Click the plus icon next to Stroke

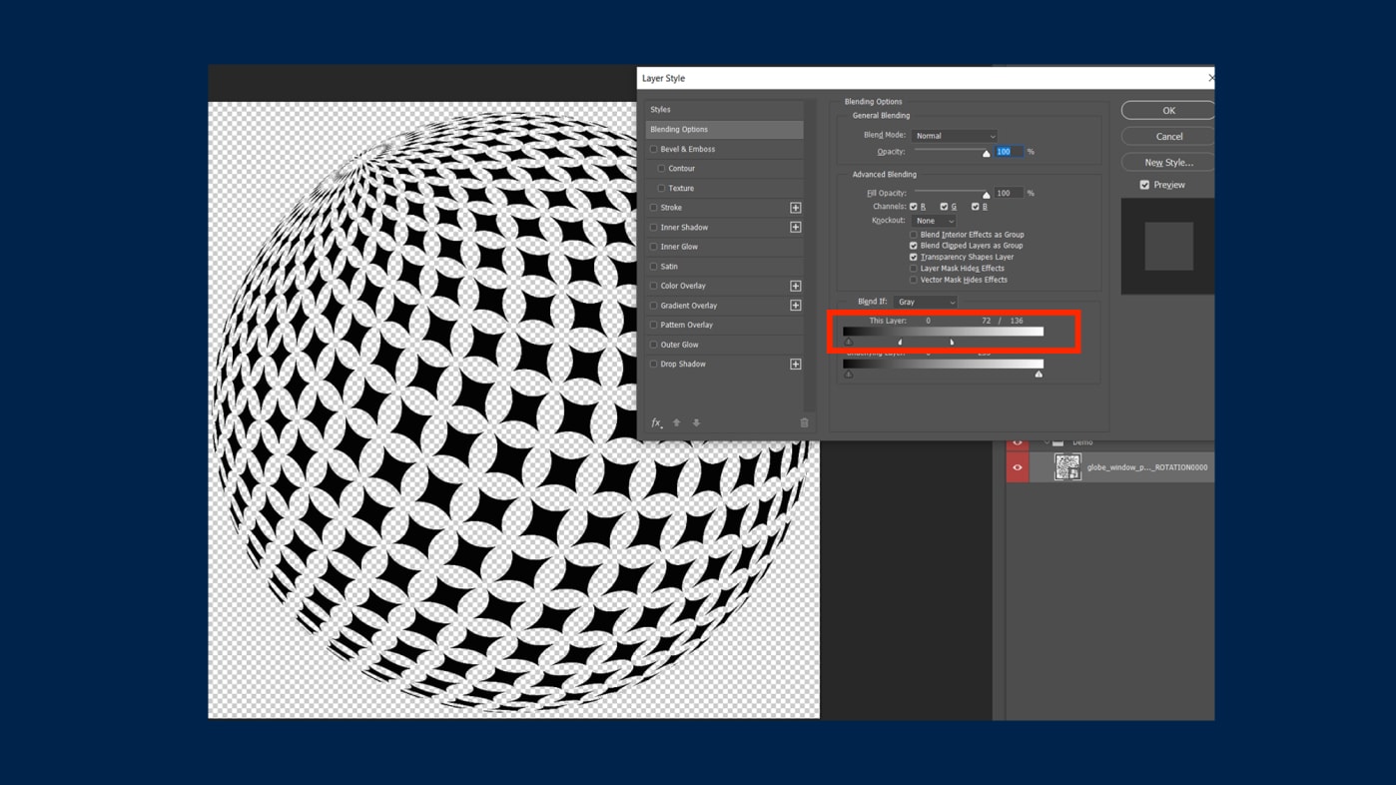coord(795,208)
